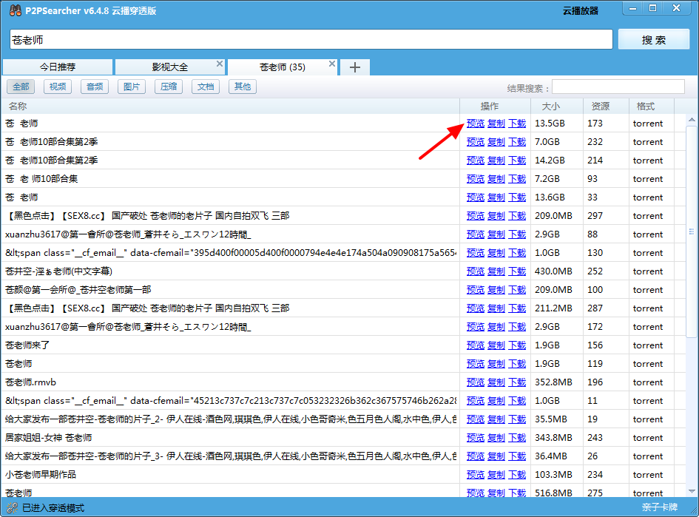The height and width of the screenshot is (517, 699).
Task: Select the 文档 document filter
Action: point(206,87)
